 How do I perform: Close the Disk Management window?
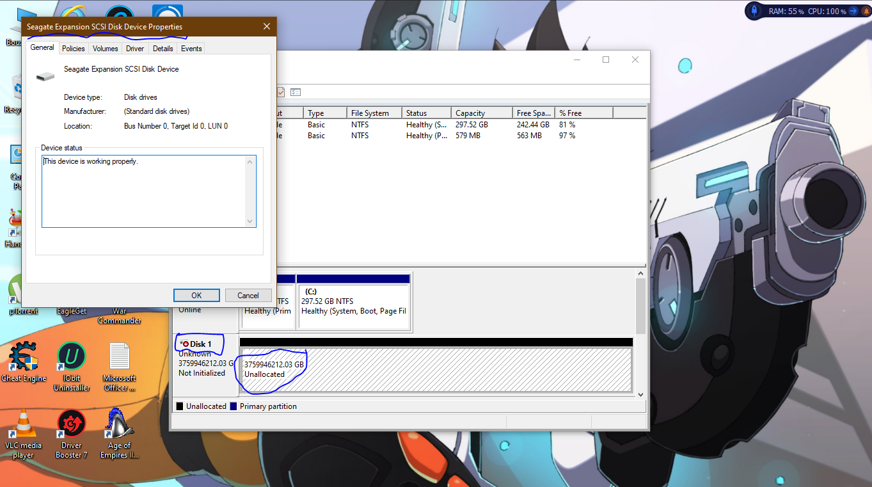(x=635, y=60)
